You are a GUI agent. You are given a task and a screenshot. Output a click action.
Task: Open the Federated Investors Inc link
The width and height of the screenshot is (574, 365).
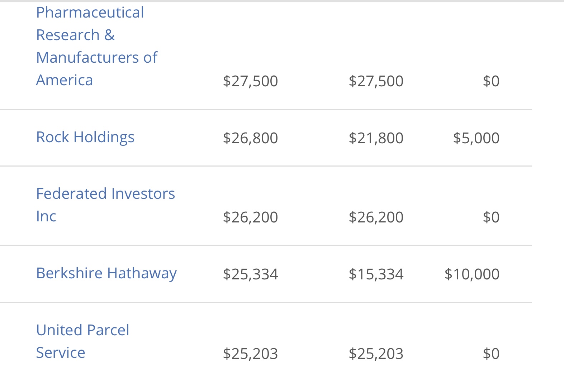105,205
